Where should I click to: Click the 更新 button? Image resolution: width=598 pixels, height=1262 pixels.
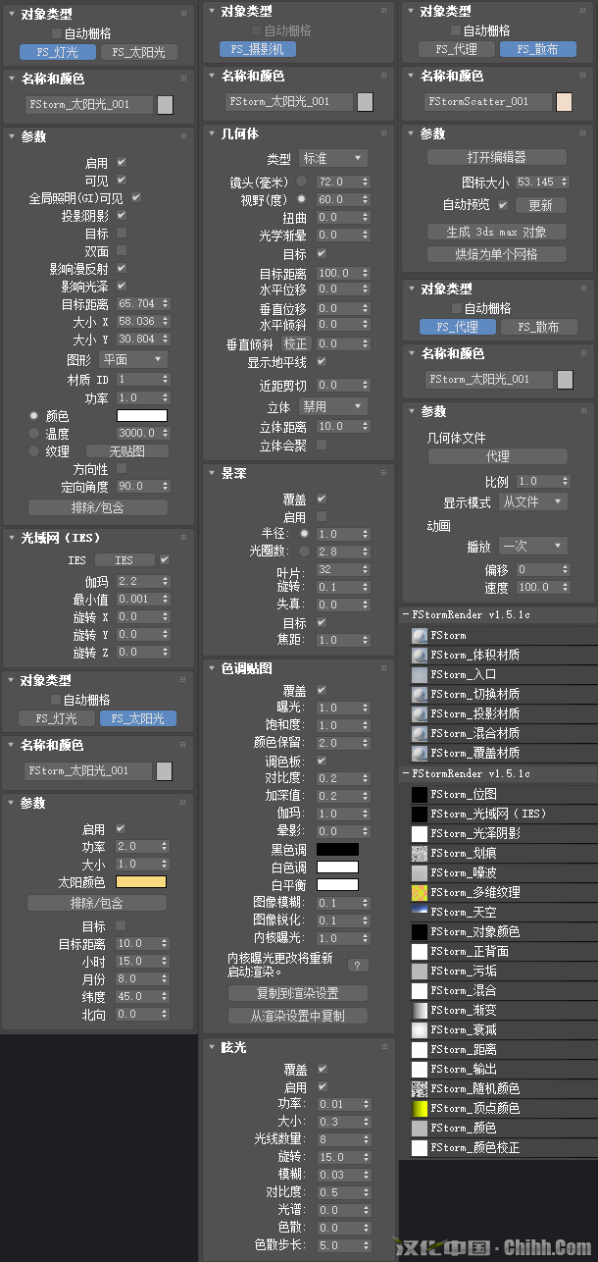(540, 205)
